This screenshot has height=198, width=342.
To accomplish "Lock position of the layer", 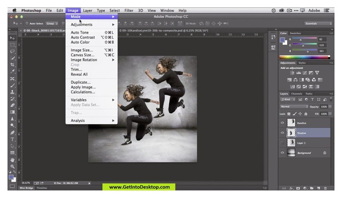I will pos(300,114).
